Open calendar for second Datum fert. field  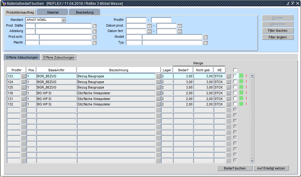(x=180, y=31)
